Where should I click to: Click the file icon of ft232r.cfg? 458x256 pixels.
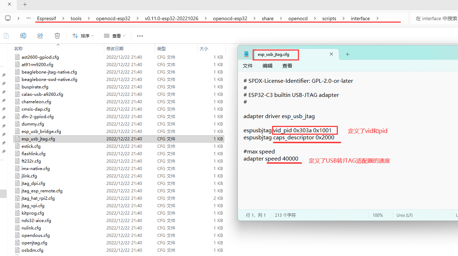(18, 161)
